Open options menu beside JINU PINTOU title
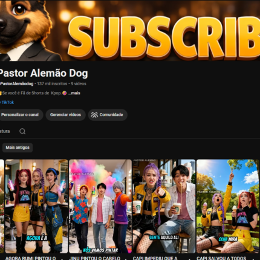 (126, 259)
